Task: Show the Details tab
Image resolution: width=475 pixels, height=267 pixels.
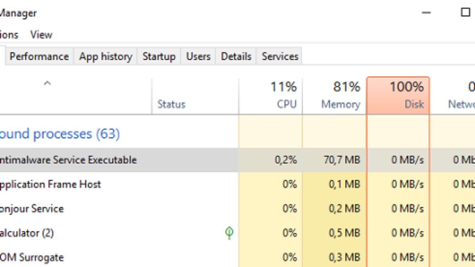Action: [236, 57]
